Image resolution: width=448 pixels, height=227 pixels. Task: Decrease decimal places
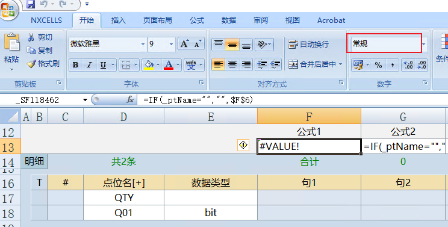(422, 65)
